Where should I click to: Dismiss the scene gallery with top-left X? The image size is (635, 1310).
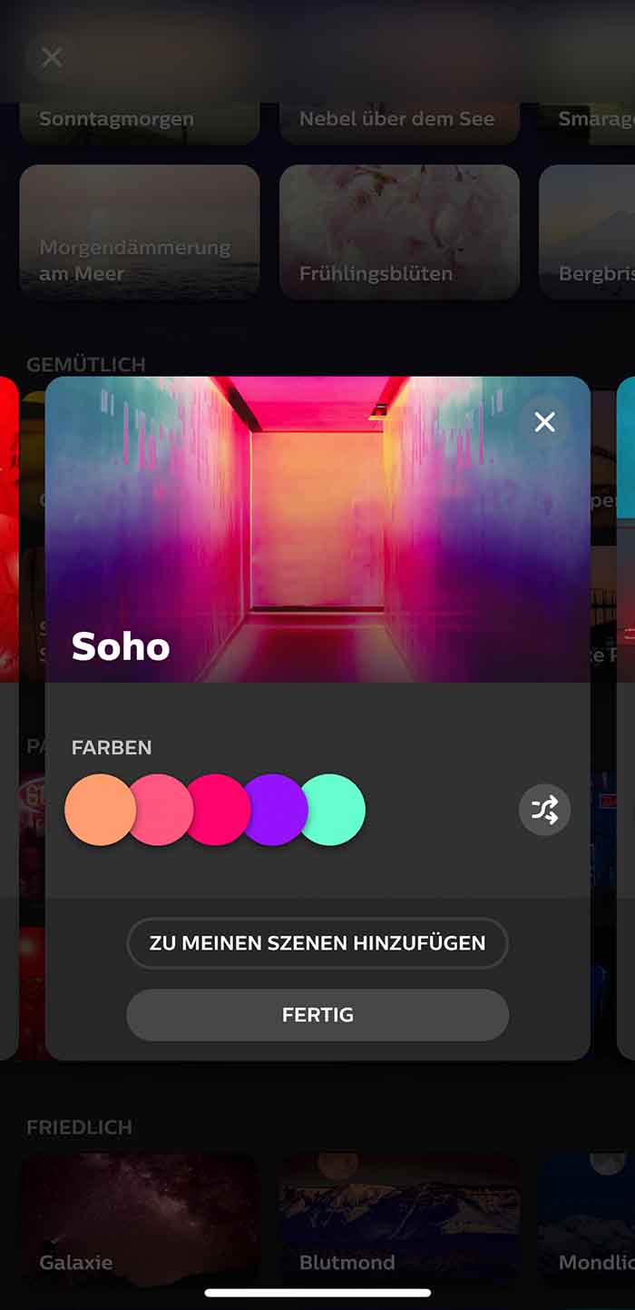(52, 57)
